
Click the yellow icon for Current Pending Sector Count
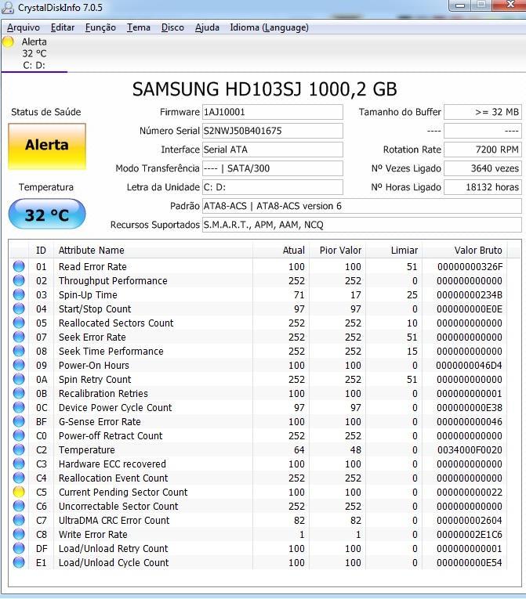19,492
